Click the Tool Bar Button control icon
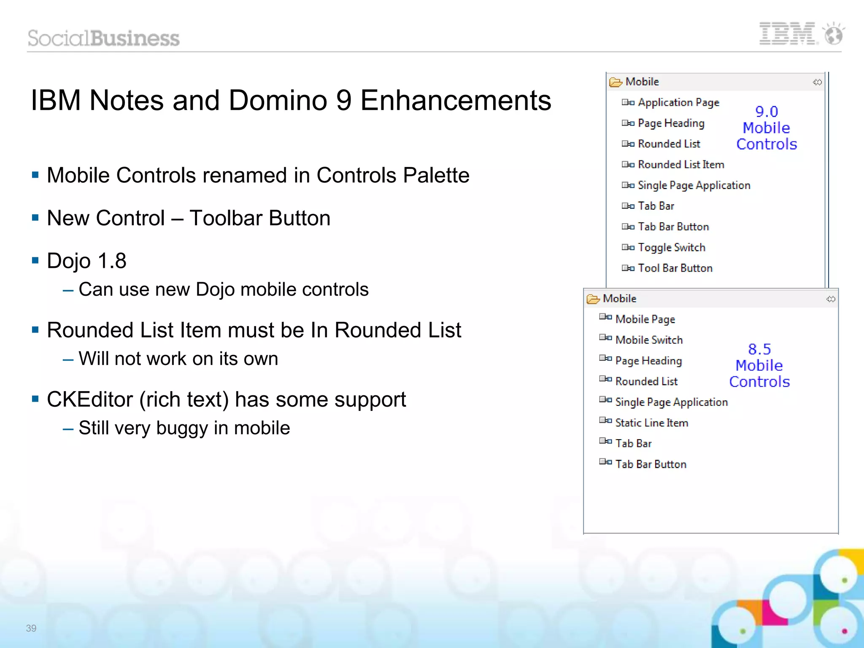 click(628, 267)
